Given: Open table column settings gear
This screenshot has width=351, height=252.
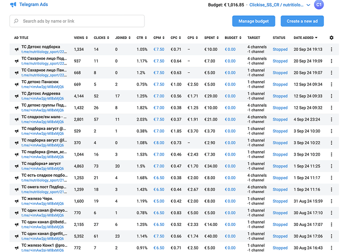Looking at the screenshot, I should pyautogui.click(x=331, y=38).
